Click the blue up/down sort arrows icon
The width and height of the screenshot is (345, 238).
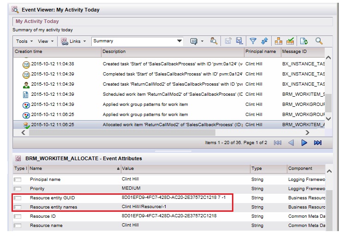(264, 41)
